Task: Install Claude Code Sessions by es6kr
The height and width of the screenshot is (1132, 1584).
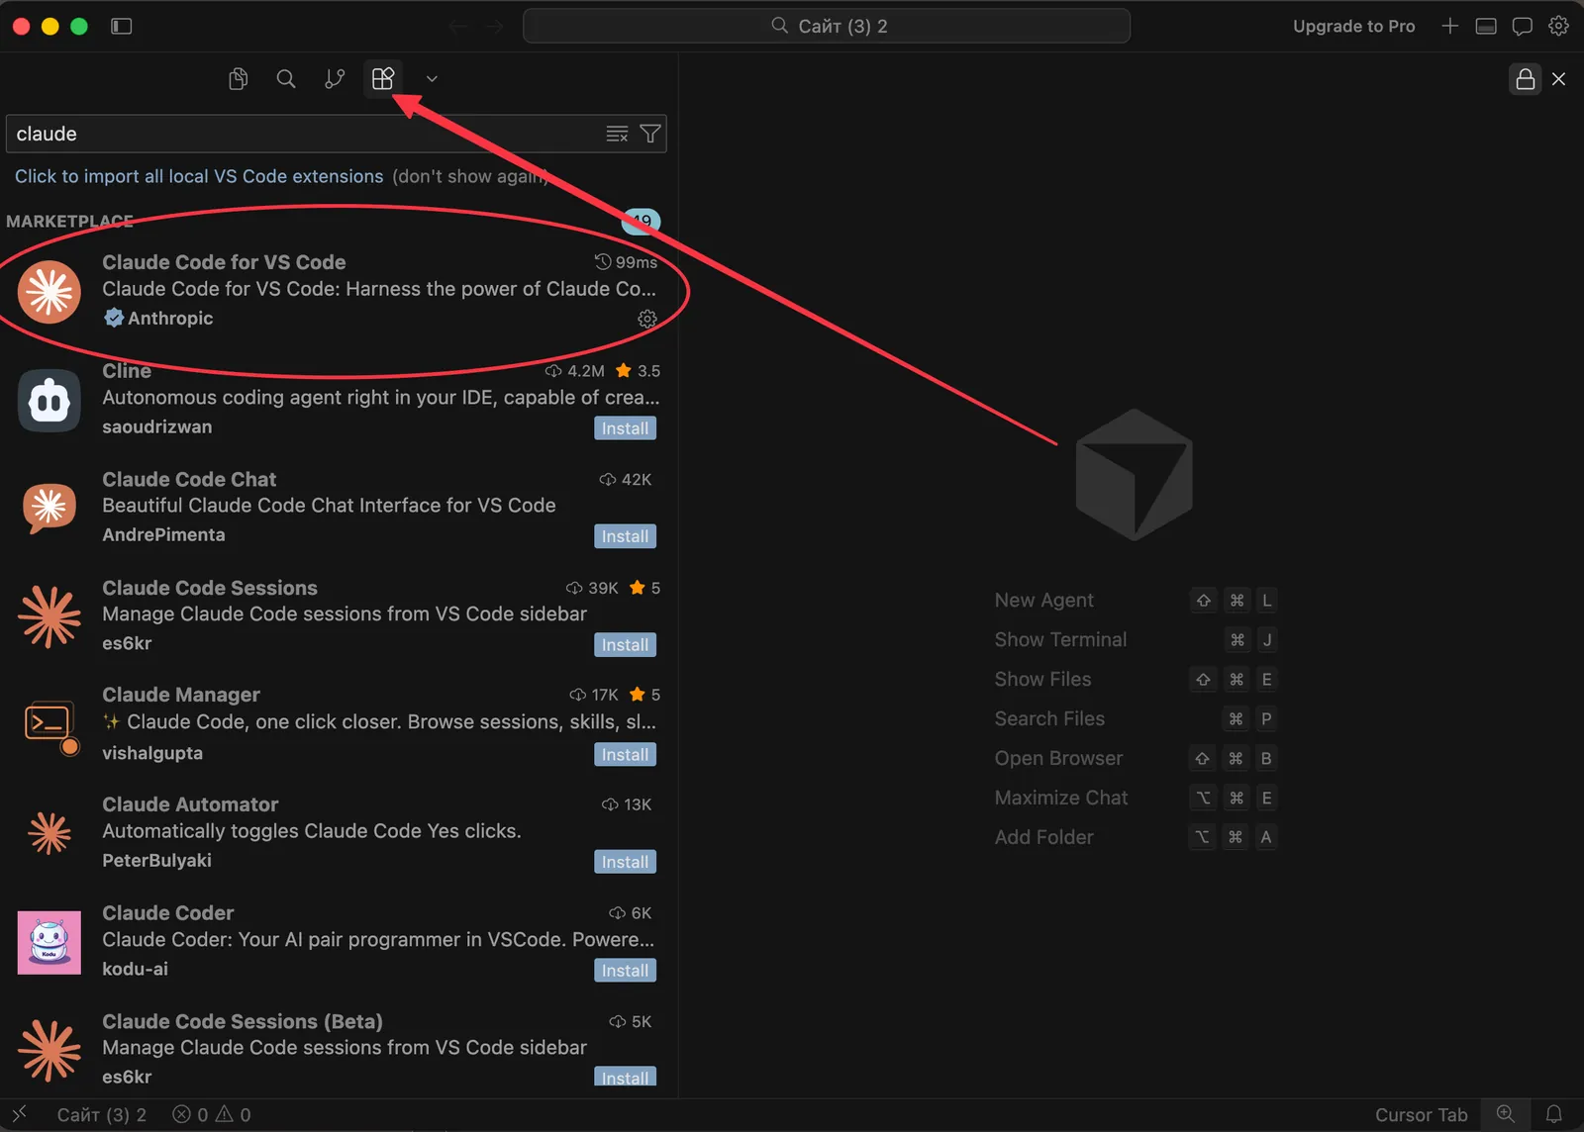Action: click(625, 645)
